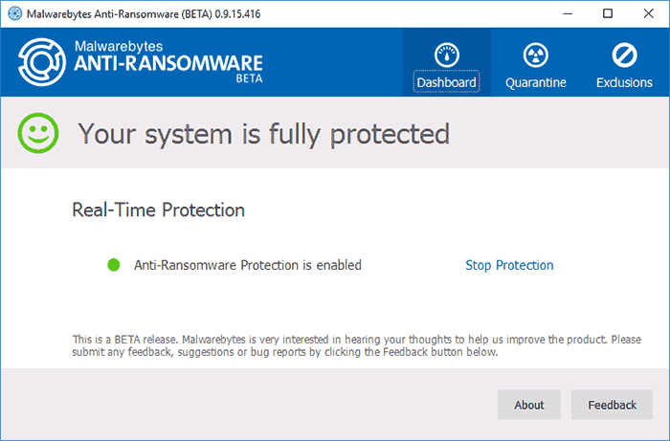Switch to the Quarantine tab label

(x=537, y=82)
